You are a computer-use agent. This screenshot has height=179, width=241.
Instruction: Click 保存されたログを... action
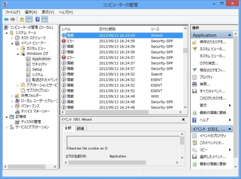213,42
